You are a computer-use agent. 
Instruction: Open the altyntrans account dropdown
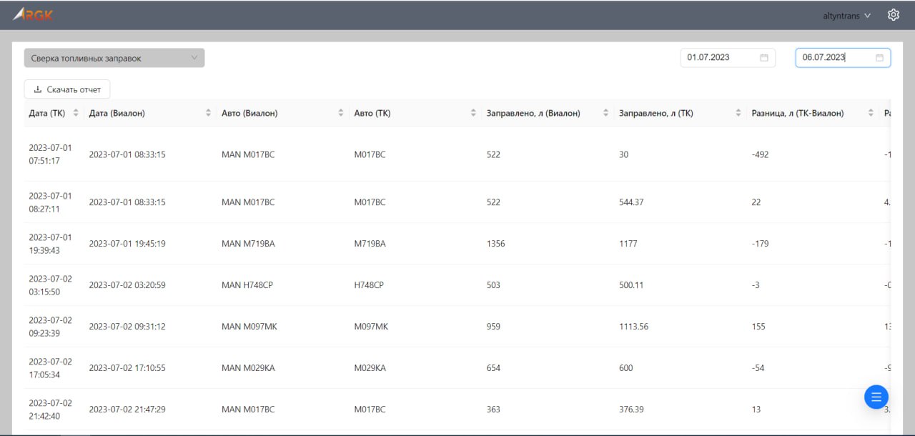847,16
